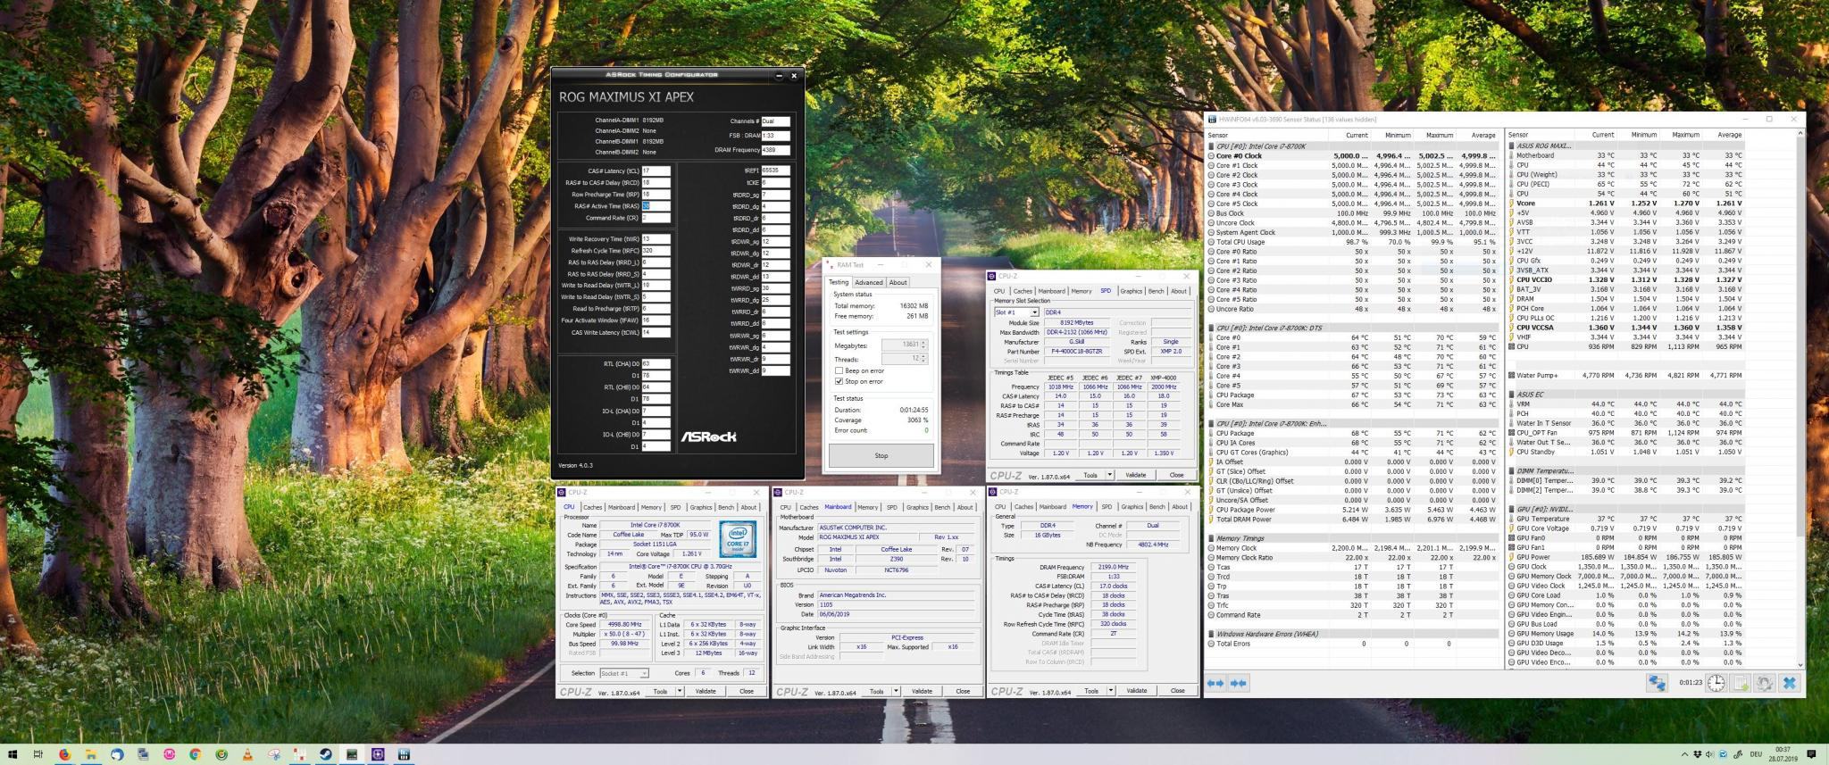Open File Explorer from taskbar
The width and height of the screenshot is (1829, 765).
90,754
